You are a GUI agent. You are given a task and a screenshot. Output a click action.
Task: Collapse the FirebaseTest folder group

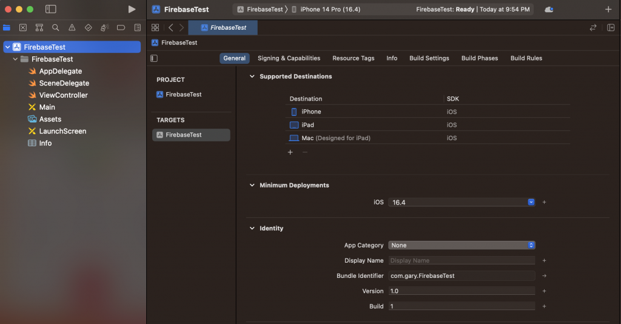click(15, 59)
